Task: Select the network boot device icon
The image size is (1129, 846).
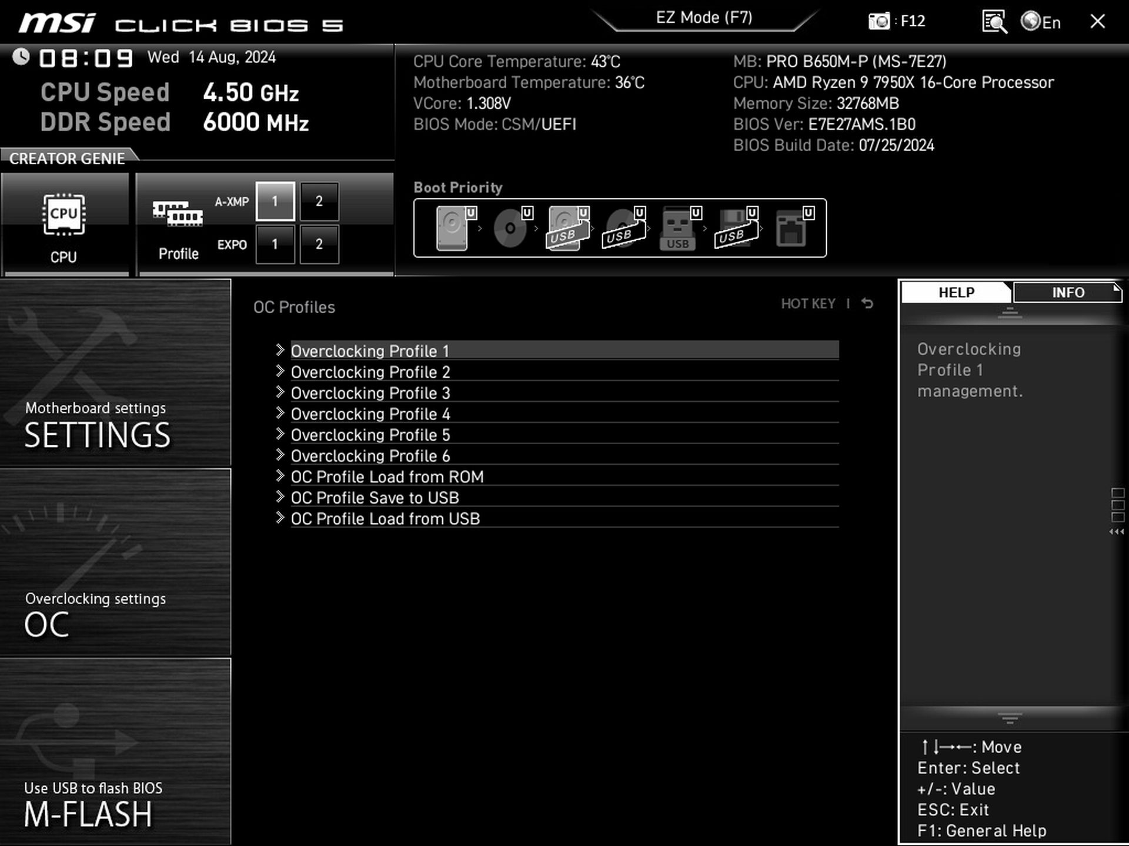Action: pyautogui.click(x=791, y=228)
